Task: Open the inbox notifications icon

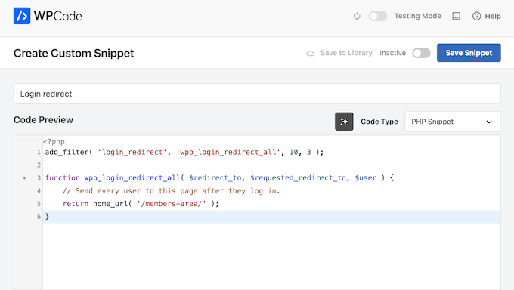Action: [457, 16]
